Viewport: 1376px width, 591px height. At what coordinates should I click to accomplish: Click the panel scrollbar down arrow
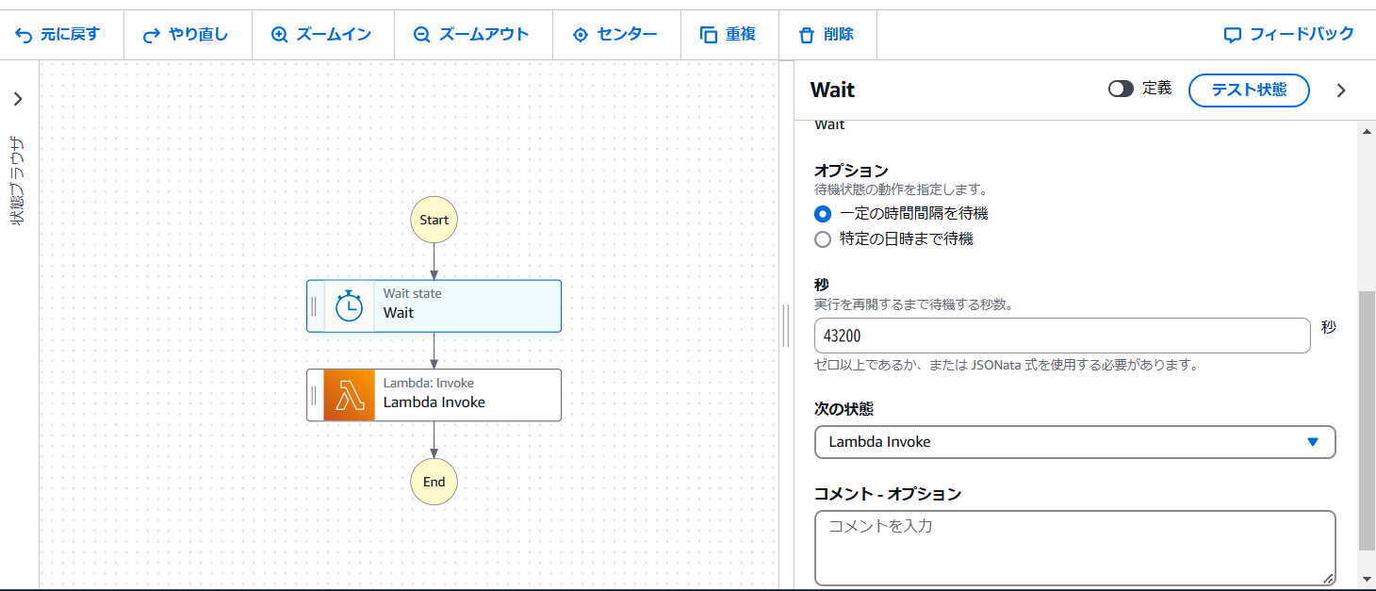[1367, 578]
